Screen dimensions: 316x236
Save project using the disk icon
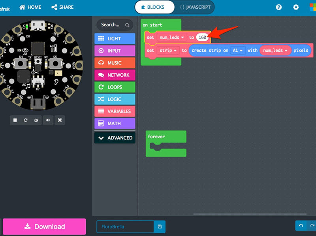160,227
